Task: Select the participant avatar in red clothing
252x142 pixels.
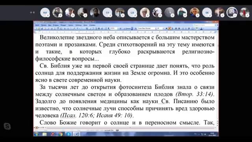Action: [245, 12]
